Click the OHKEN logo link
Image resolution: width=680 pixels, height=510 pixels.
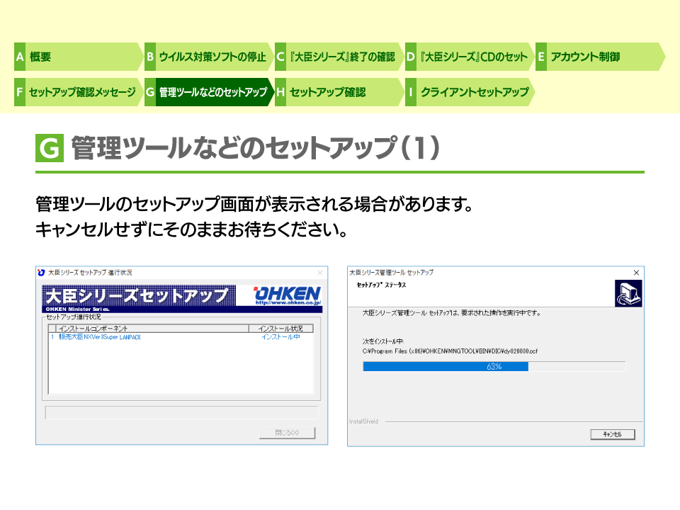pyautogui.click(x=287, y=295)
